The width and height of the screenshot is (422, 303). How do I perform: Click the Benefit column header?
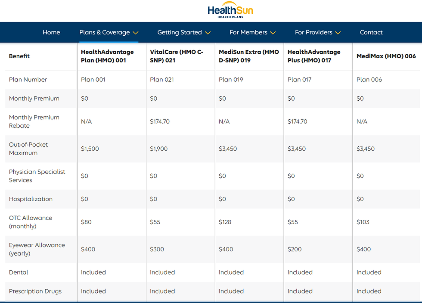[x=19, y=56]
